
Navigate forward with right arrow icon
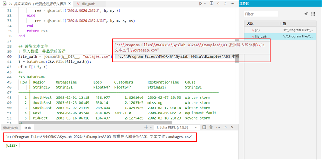click(x=225, y=3)
